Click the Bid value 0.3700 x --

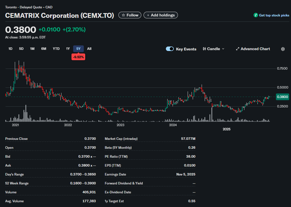tap(87, 157)
